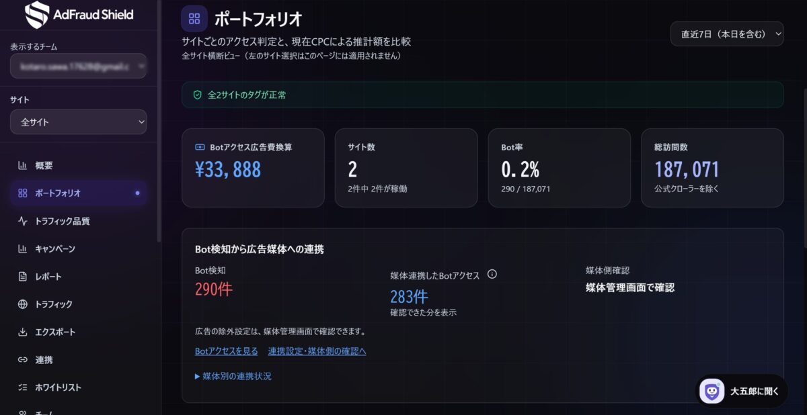The image size is (807, 415).
Task: Click the トラフィック globe icon
Action: (22, 304)
